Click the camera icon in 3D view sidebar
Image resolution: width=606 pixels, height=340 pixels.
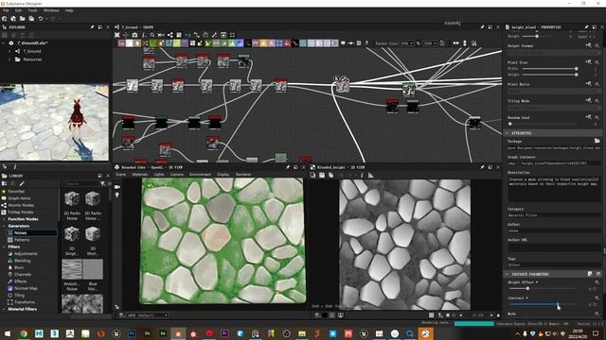(x=117, y=187)
